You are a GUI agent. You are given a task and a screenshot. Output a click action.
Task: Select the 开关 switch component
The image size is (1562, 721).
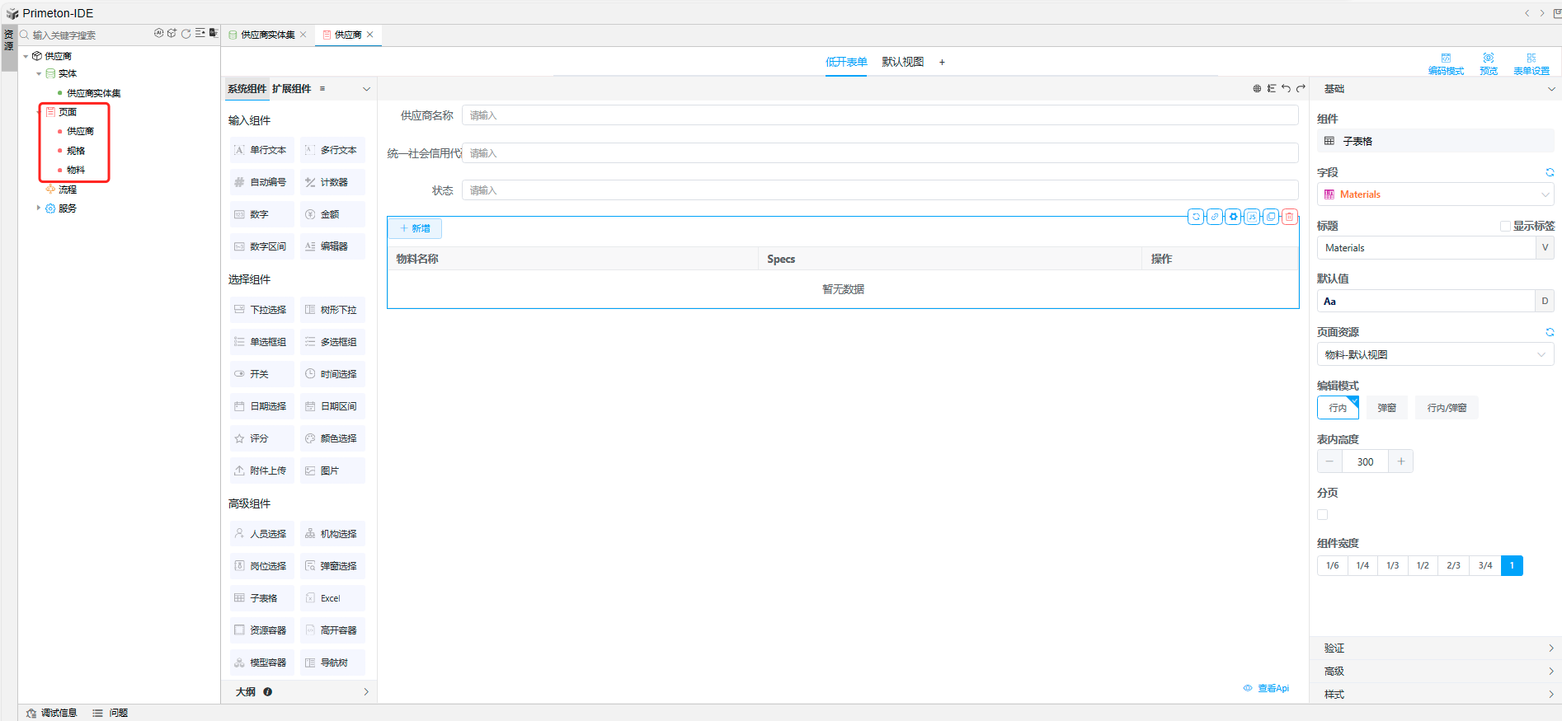pos(262,374)
